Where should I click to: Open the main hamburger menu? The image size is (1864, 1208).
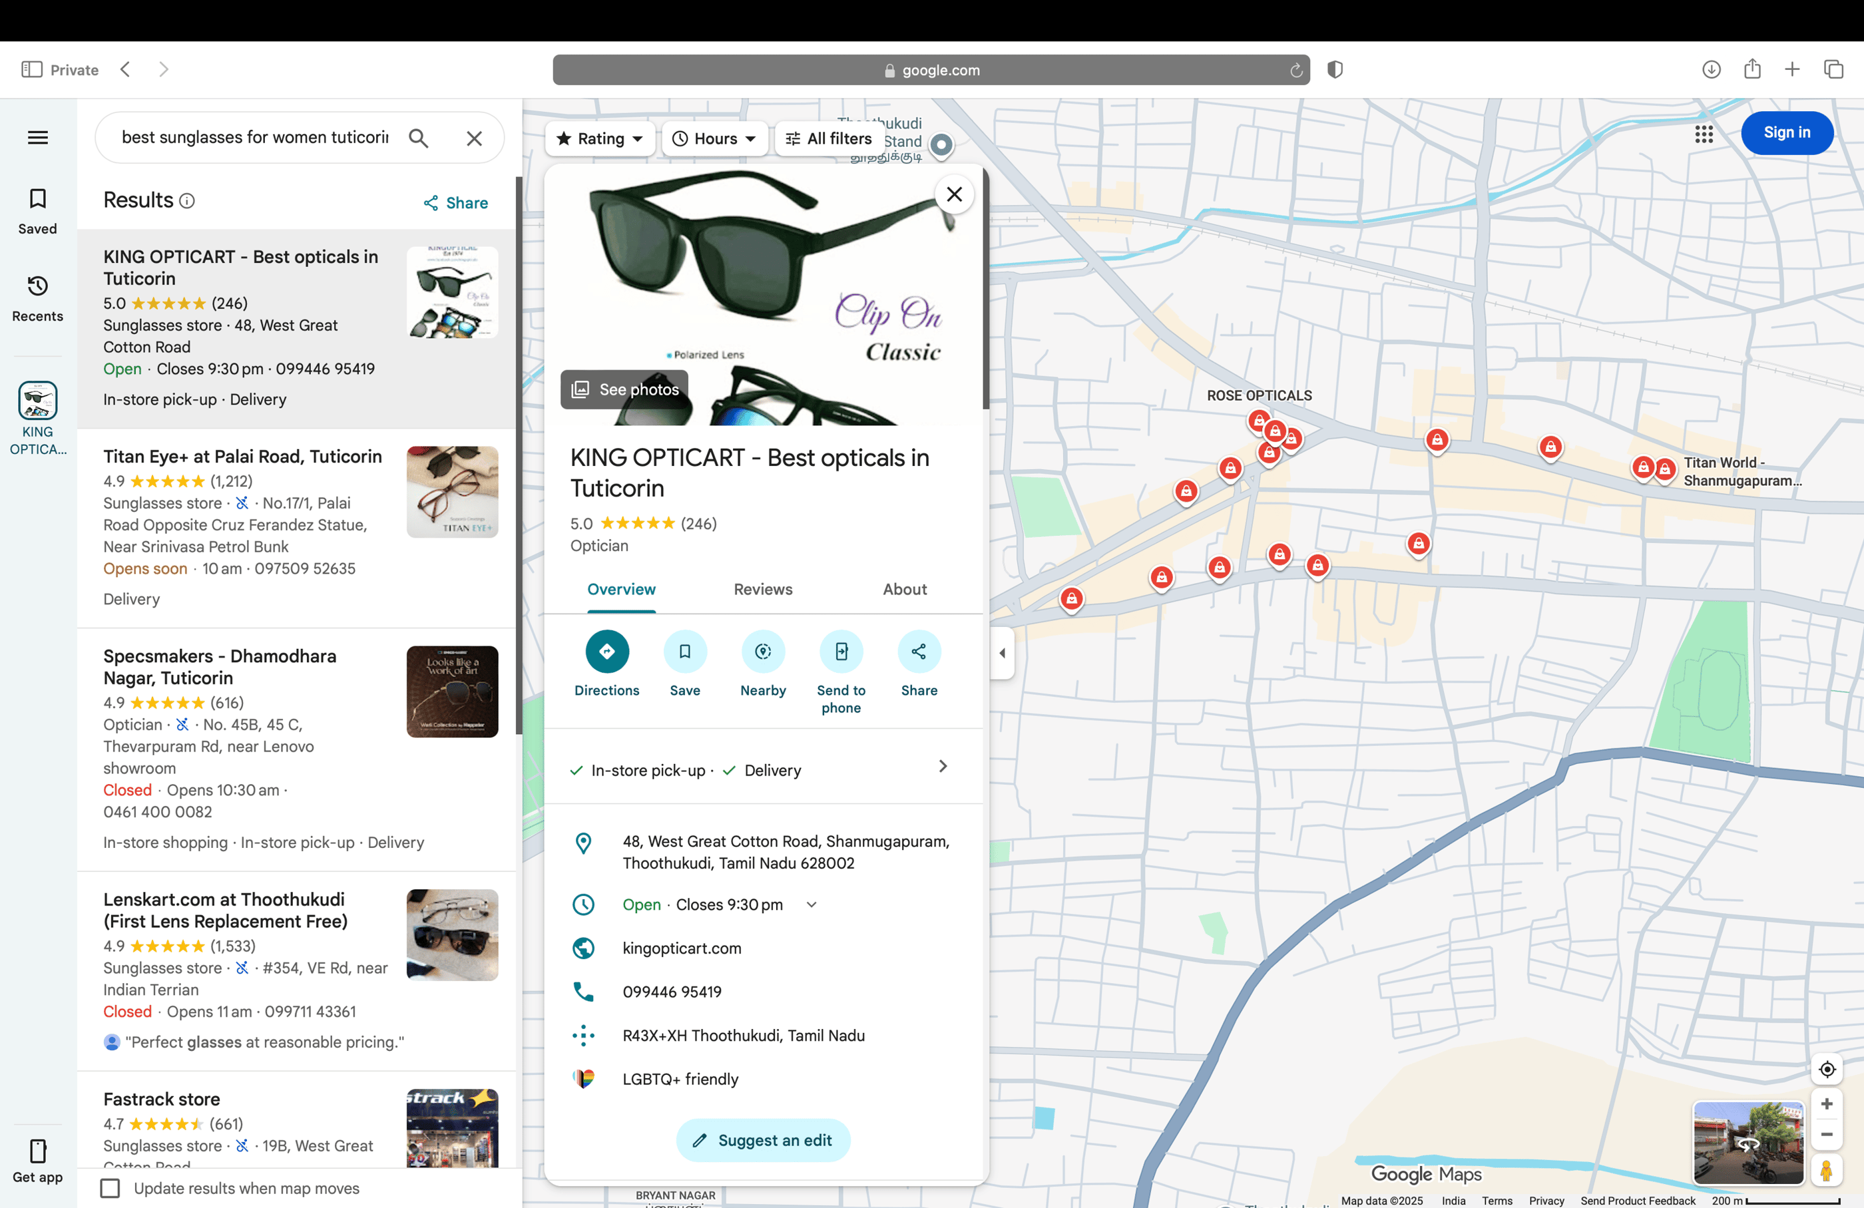[37, 137]
